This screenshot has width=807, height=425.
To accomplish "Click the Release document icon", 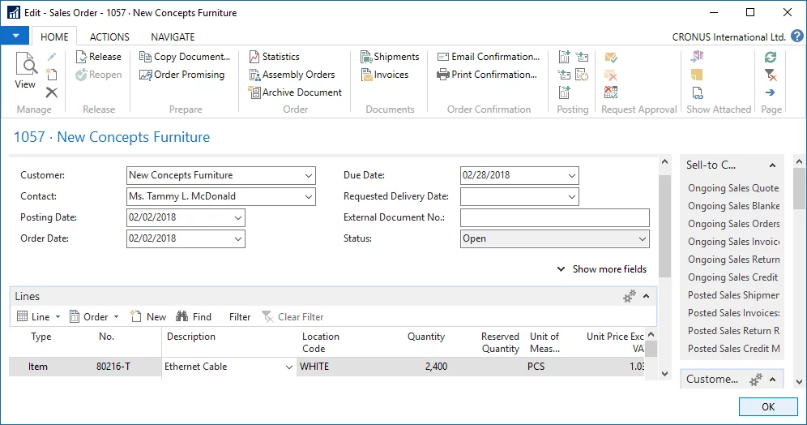I will click(82, 57).
